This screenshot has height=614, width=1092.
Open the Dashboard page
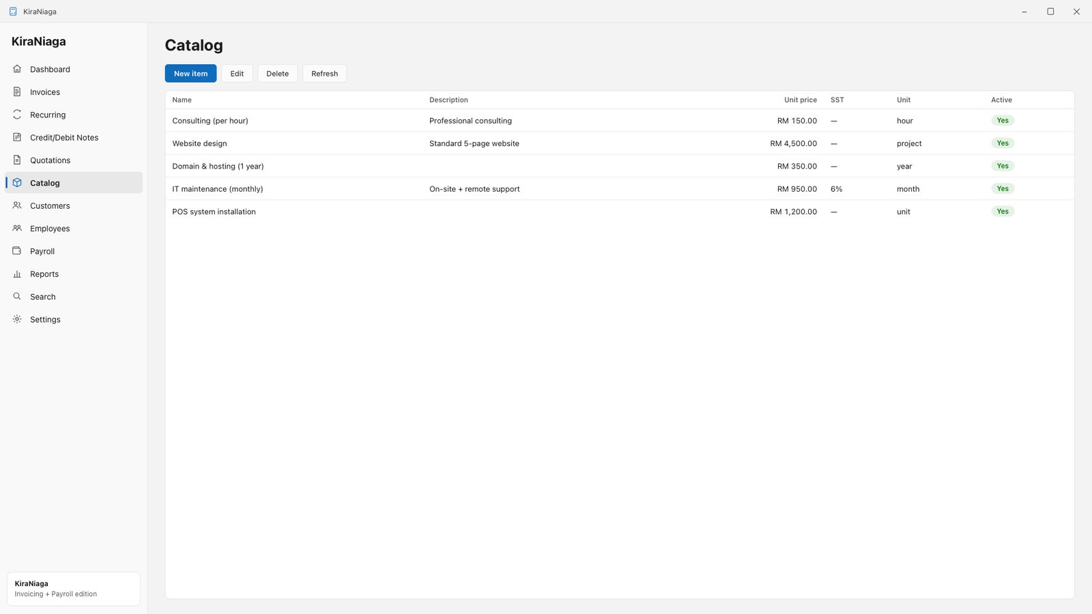[x=74, y=69]
